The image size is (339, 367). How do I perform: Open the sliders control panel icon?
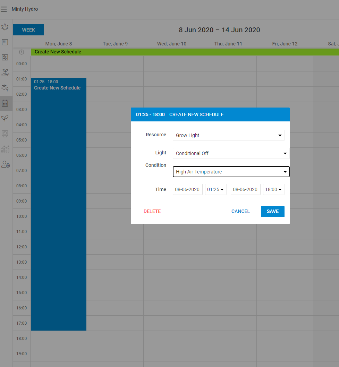point(5,57)
